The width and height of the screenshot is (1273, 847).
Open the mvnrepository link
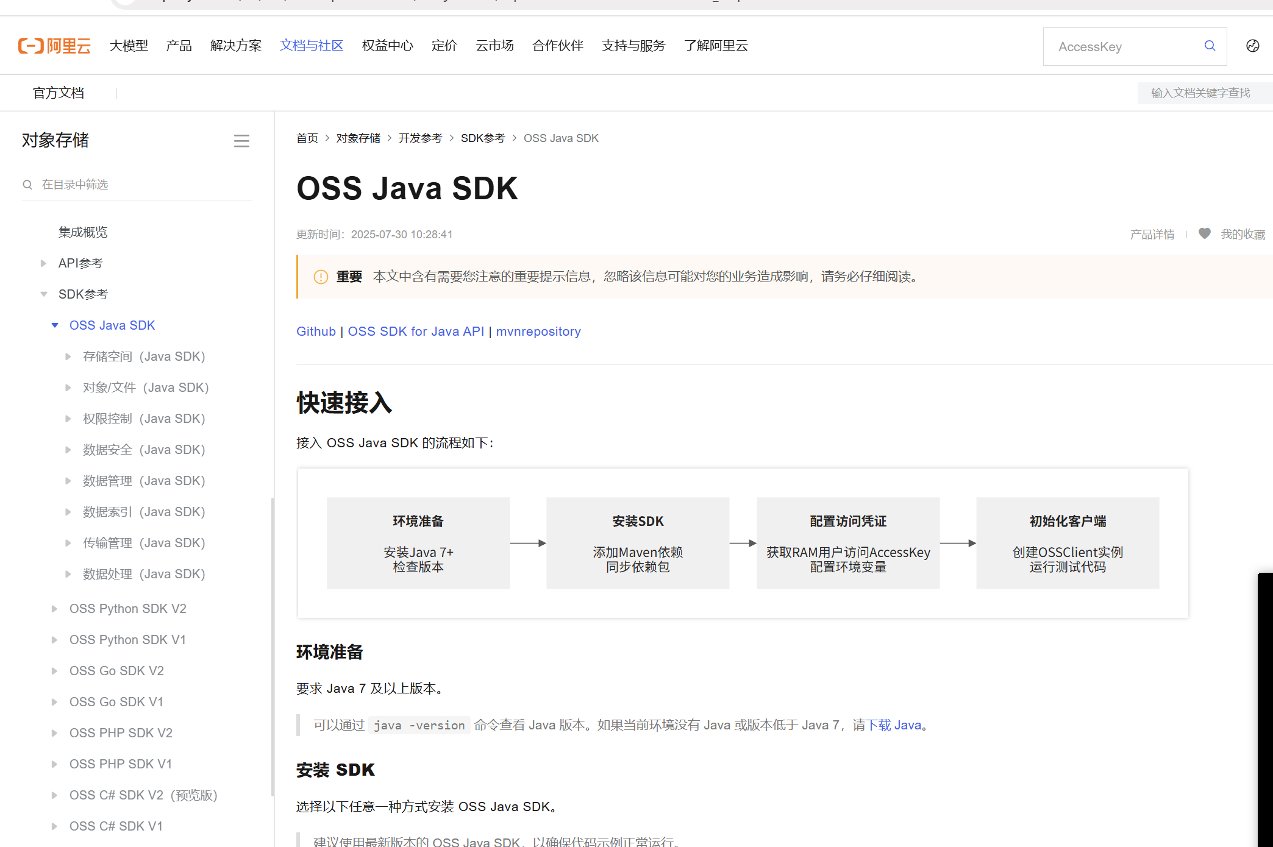tap(538, 331)
